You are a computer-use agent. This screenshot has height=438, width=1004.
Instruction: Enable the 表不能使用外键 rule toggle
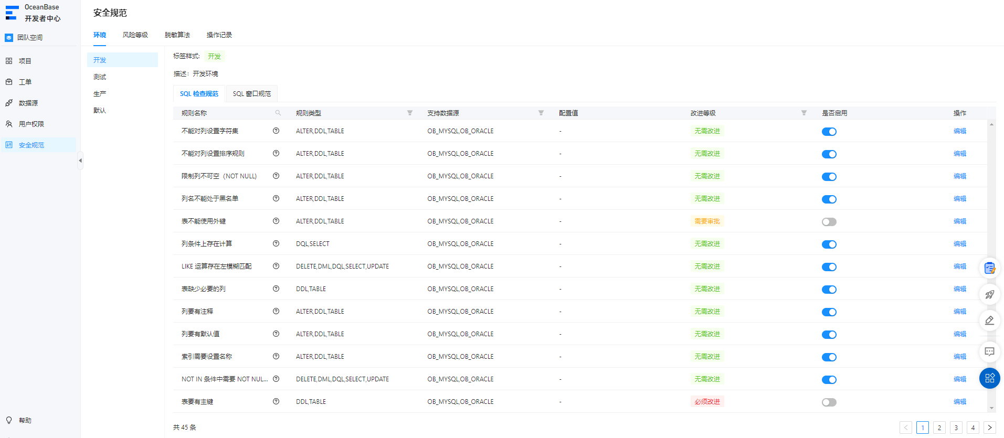tap(829, 222)
